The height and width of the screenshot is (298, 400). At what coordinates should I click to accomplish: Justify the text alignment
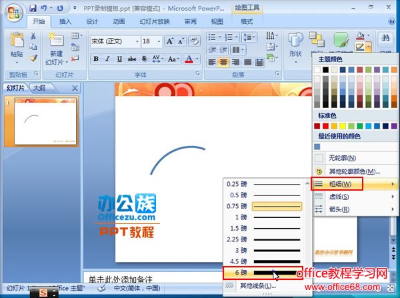pyautogui.click(x=247, y=62)
